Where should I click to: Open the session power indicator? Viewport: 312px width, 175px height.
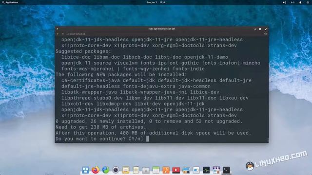(308, 2)
